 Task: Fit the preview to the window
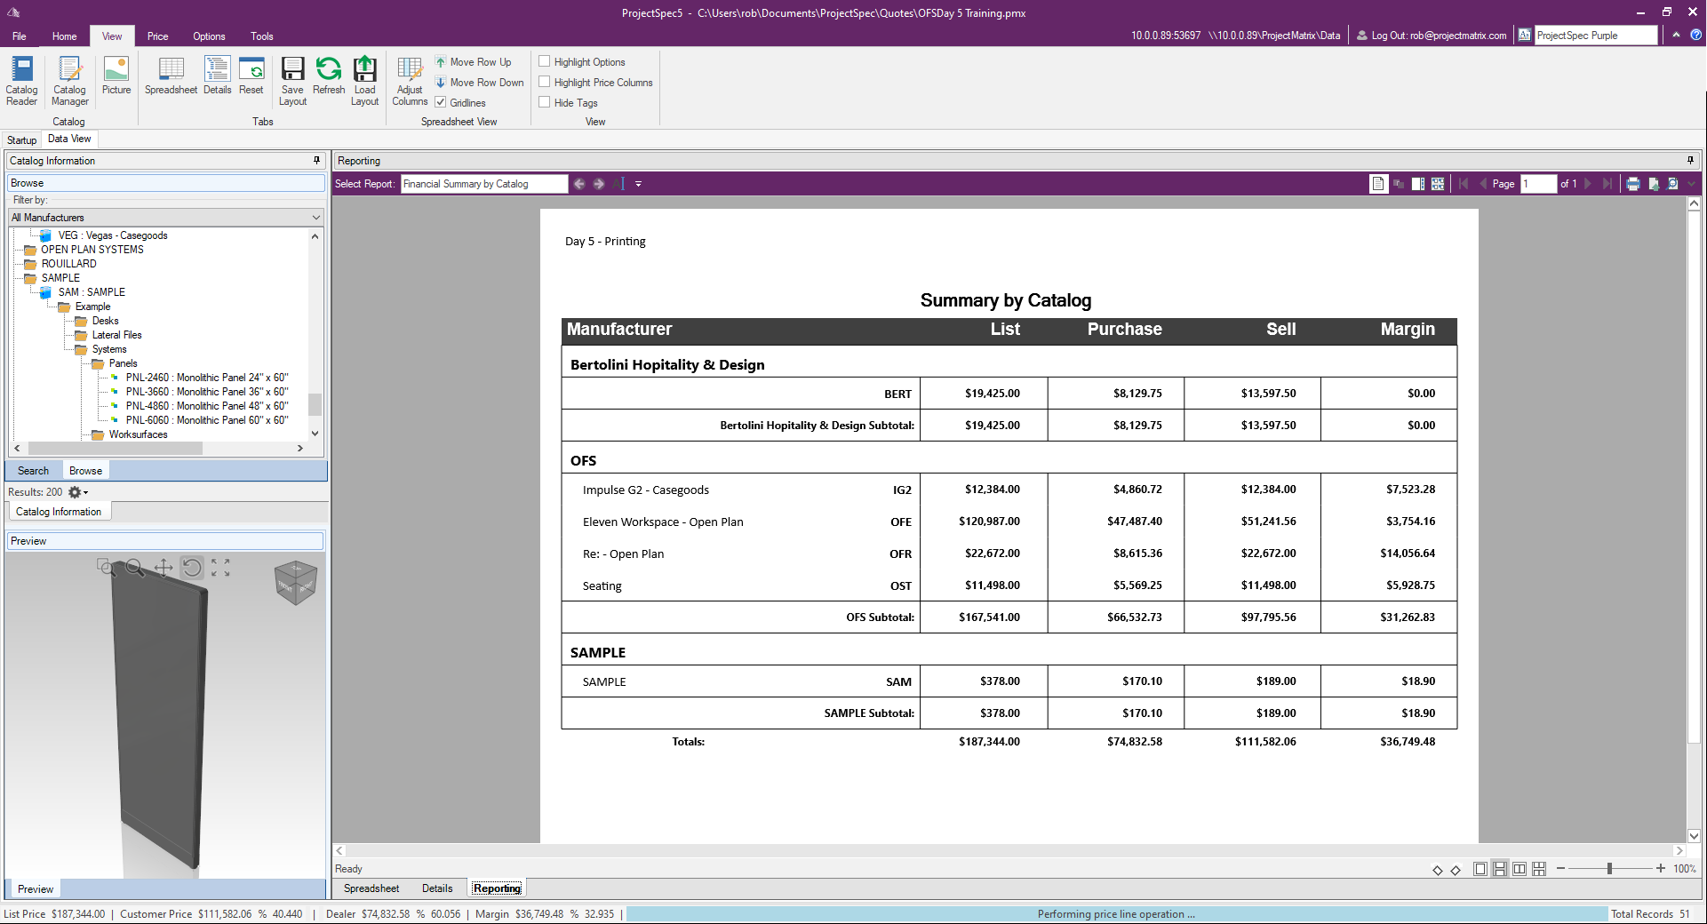(x=221, y=567)
